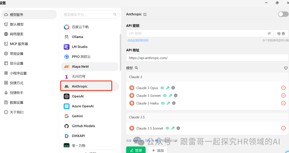Select Azure OpenAI provider

point(90,106)
